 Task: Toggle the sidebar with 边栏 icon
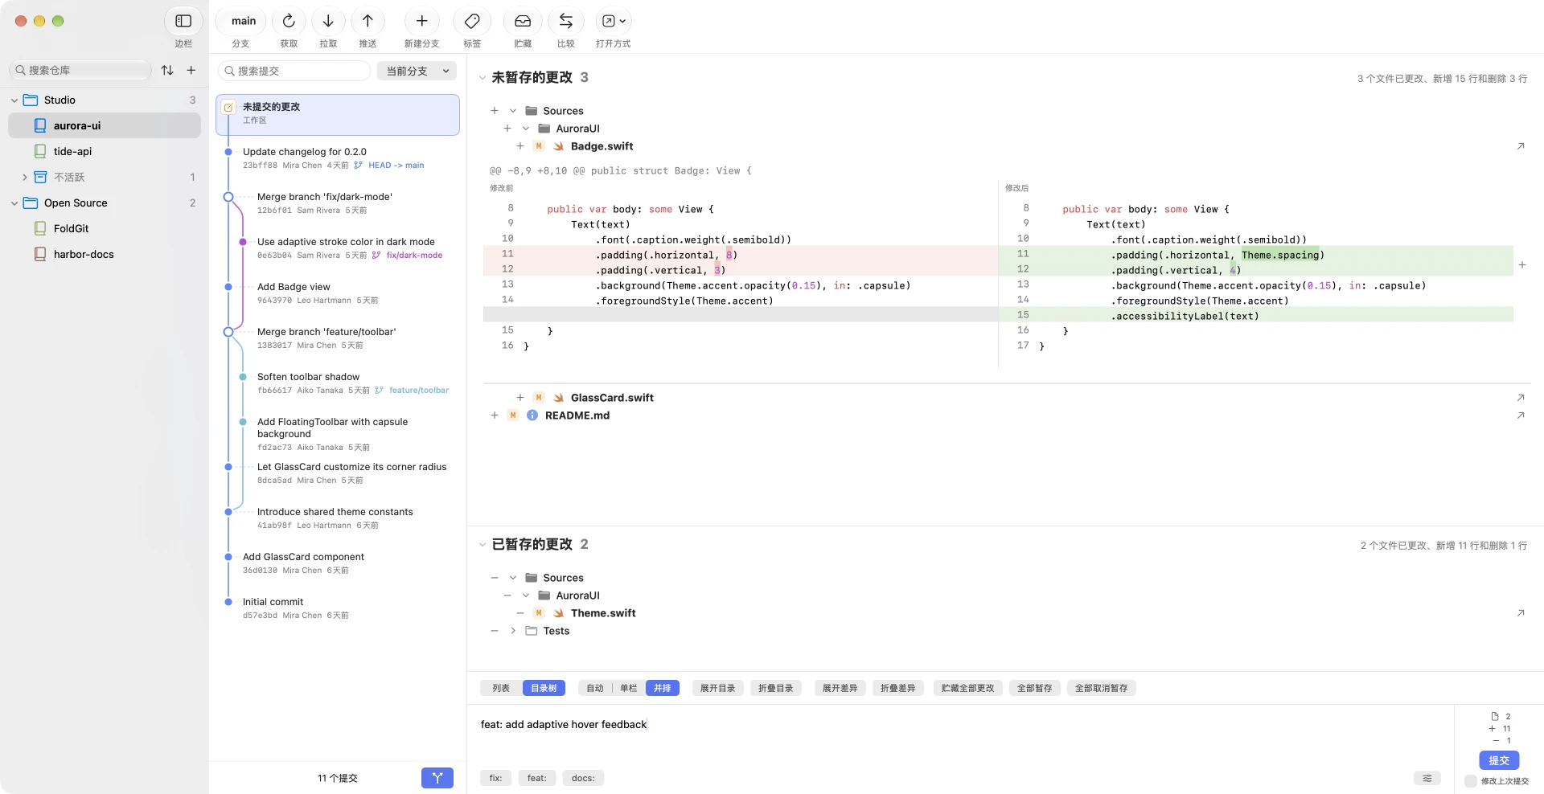(x=183, y=21)
